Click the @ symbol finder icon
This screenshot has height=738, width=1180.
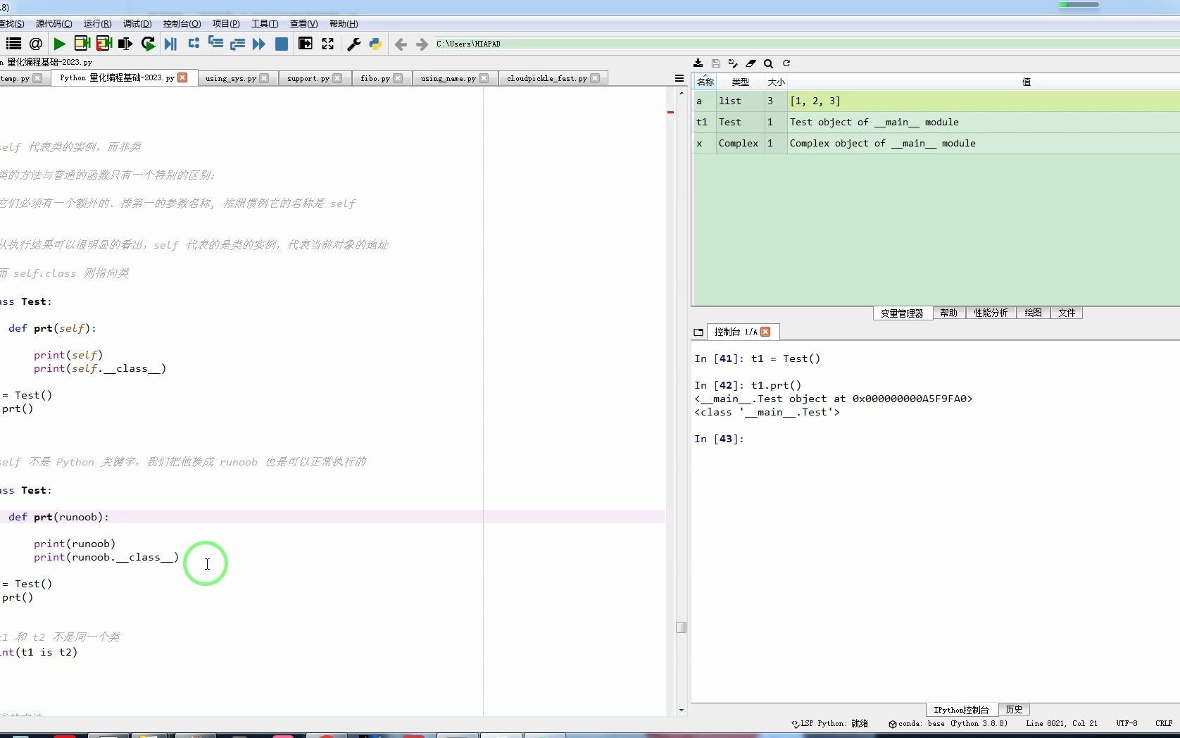click(36, 44)
